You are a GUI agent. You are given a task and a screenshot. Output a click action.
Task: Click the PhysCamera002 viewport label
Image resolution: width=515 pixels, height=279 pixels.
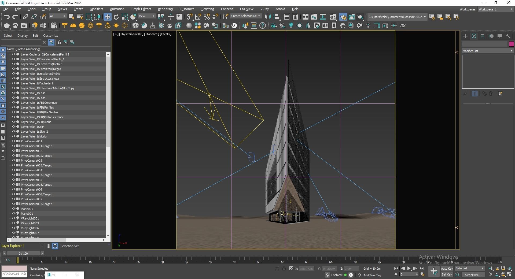(131, 34)
